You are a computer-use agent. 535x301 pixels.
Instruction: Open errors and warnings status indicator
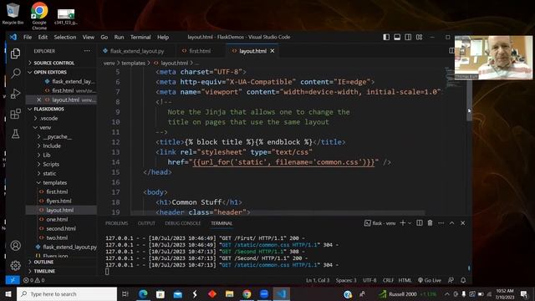33,280
